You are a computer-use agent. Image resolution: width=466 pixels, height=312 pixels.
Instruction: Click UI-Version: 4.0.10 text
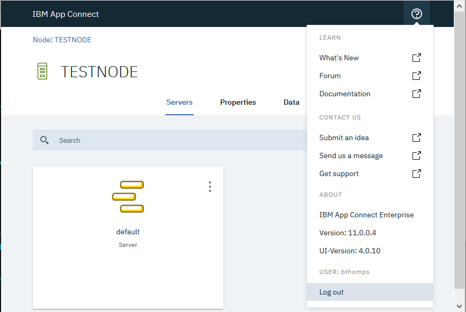coord(350,251)
